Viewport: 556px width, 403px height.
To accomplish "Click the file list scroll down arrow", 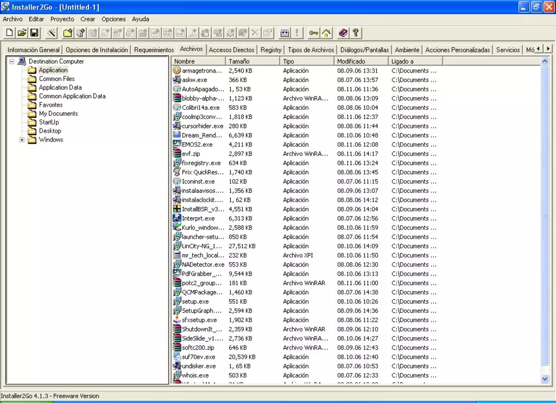I will (x=545, y=379).
